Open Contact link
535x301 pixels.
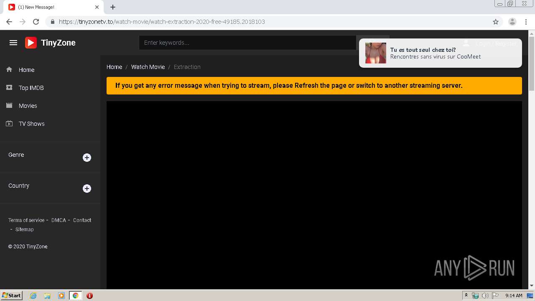82,220
